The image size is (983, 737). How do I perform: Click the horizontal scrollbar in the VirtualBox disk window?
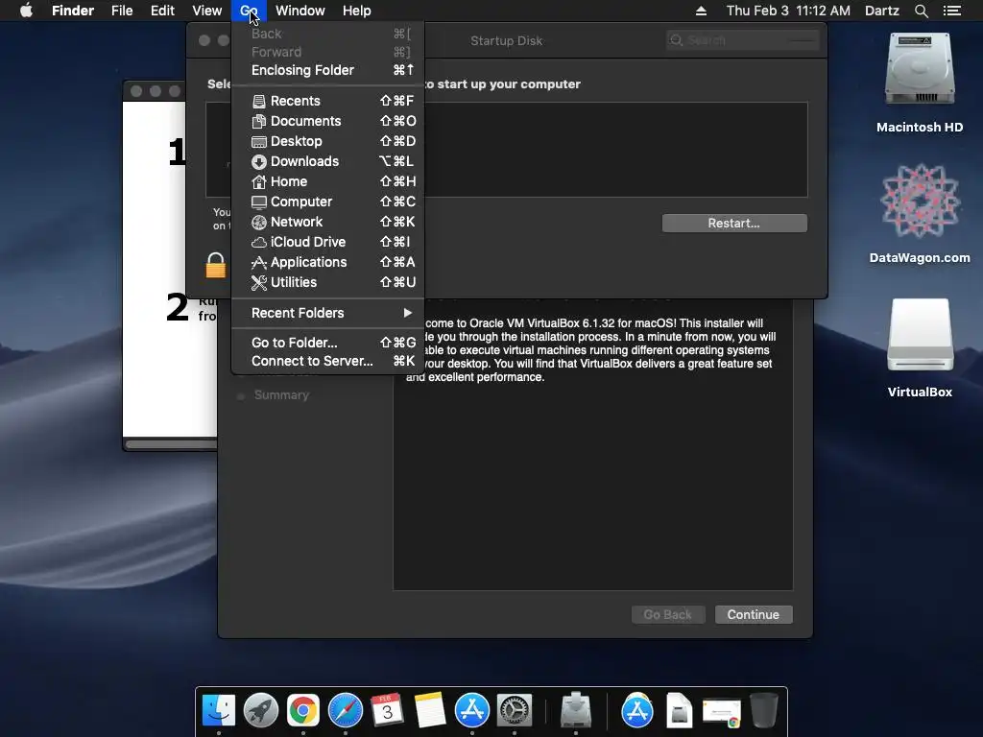[x=171, y=444]
